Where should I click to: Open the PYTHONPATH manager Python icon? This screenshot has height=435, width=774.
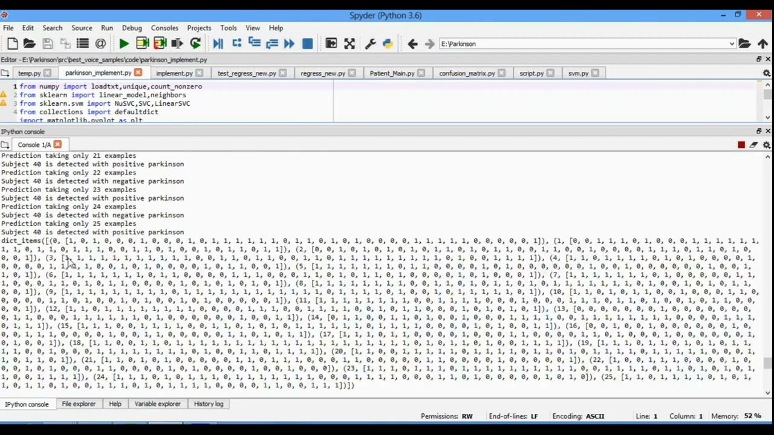[388, 43]
